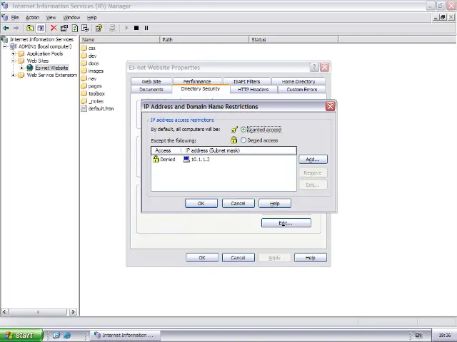Click the Path column header
This screenshot has width=457, height=342.
click(205, 40)
